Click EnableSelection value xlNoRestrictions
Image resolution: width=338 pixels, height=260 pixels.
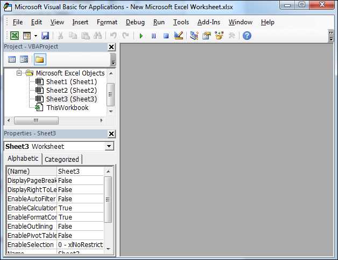(x=80, y=245)
